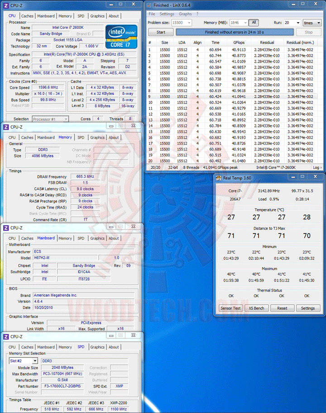
Task: Open the Slot #2 memory slot dropdown
Action: tap(35, 361)
